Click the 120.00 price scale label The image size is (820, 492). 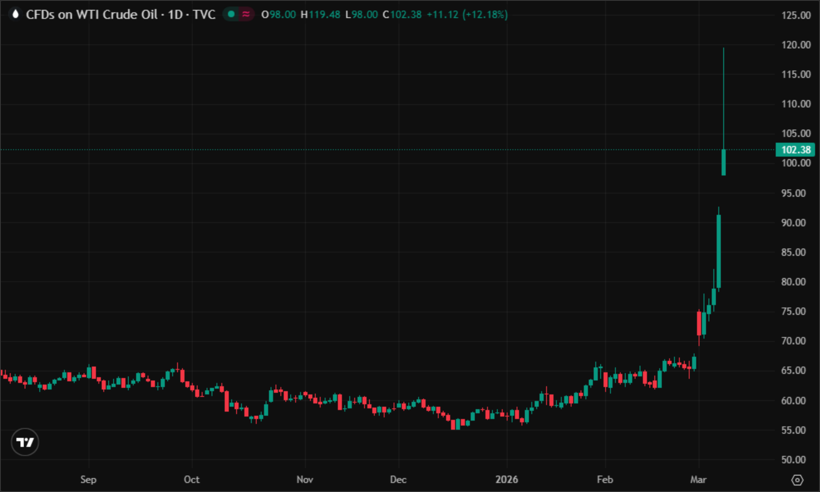pos(796,45)
